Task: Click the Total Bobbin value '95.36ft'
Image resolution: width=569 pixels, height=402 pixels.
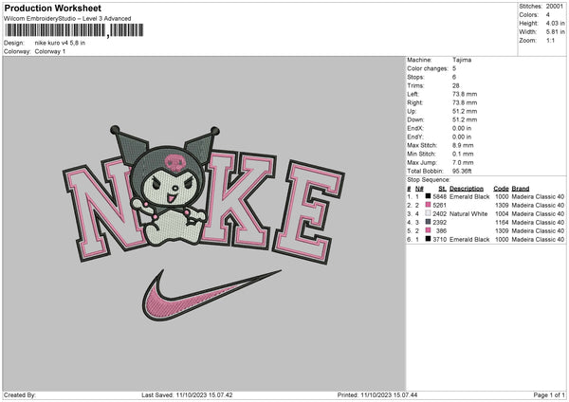Action: pyautogui.click(x=462, y=171)
